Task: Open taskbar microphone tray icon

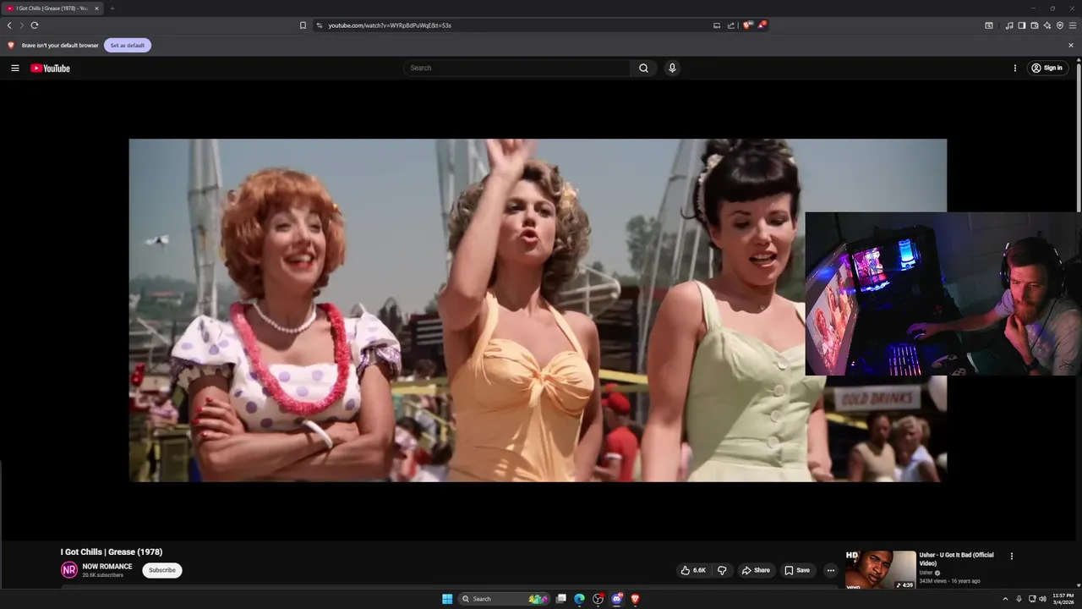Action: click(x=1019, y=599)
